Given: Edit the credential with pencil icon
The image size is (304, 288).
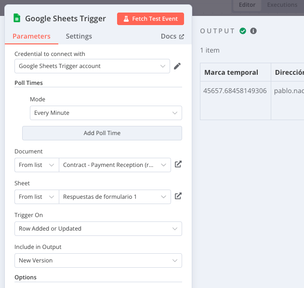Looking at the screenshot, I should [x=177, y=66].
